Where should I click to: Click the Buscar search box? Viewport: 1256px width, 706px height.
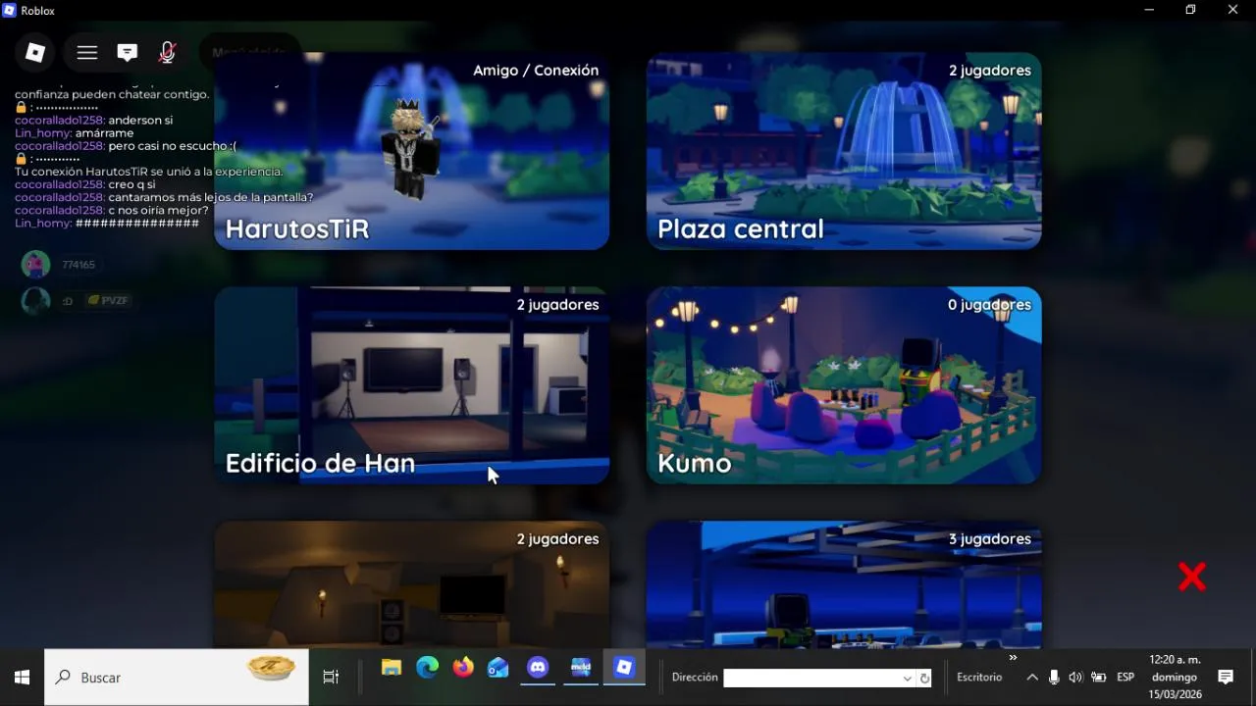pyautogui.click(x=177, y=678)
